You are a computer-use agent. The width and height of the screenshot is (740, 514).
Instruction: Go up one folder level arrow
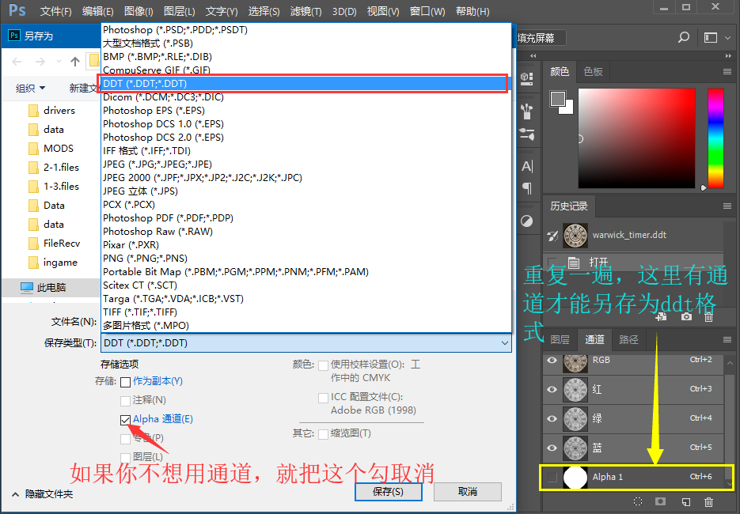click(x=75, y=62)
